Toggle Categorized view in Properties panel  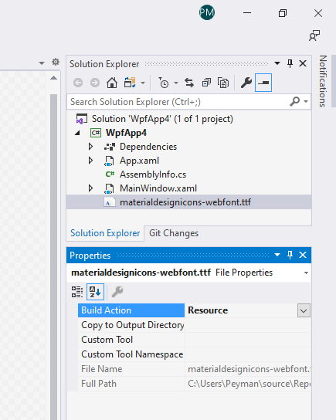(77, 292)
